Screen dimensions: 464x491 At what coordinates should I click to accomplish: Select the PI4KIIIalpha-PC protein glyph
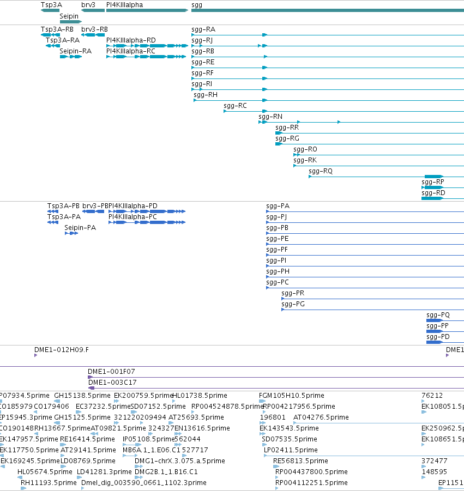147,222
